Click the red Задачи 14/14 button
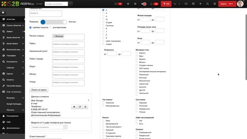247x139 pixels. coord(227,4)
